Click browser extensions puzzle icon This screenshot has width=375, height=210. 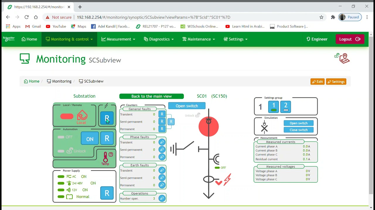[x=333, y=17]
